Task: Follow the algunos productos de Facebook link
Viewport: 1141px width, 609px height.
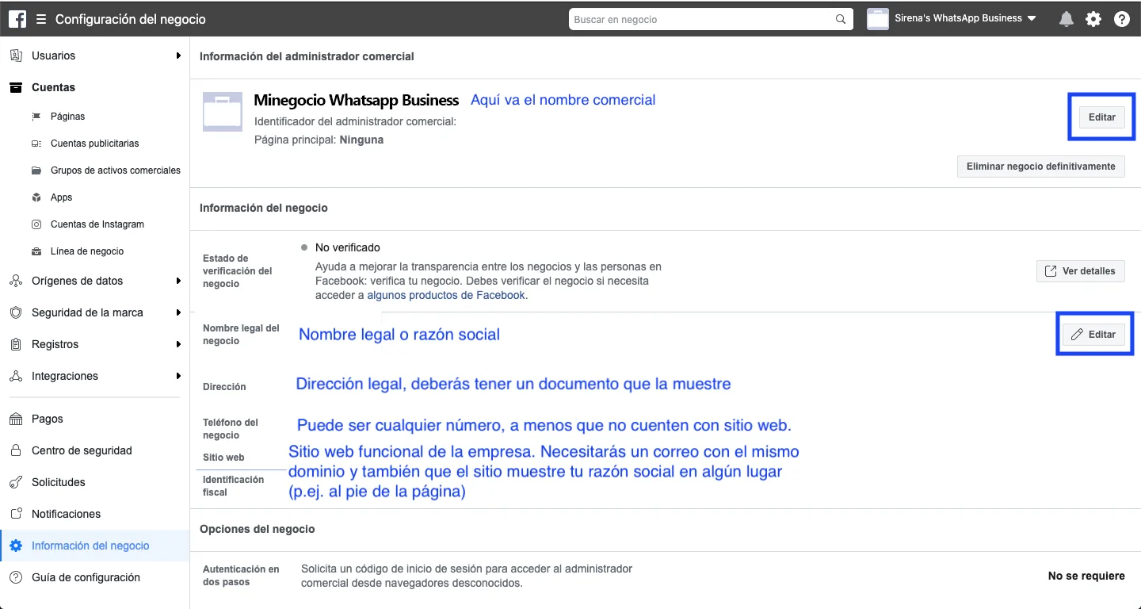Action: click(446, 295)
